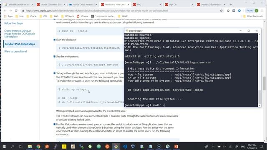Open the AWS bookmarks folder
Viewport: 267px width, 150px height.
click(54, 16)
